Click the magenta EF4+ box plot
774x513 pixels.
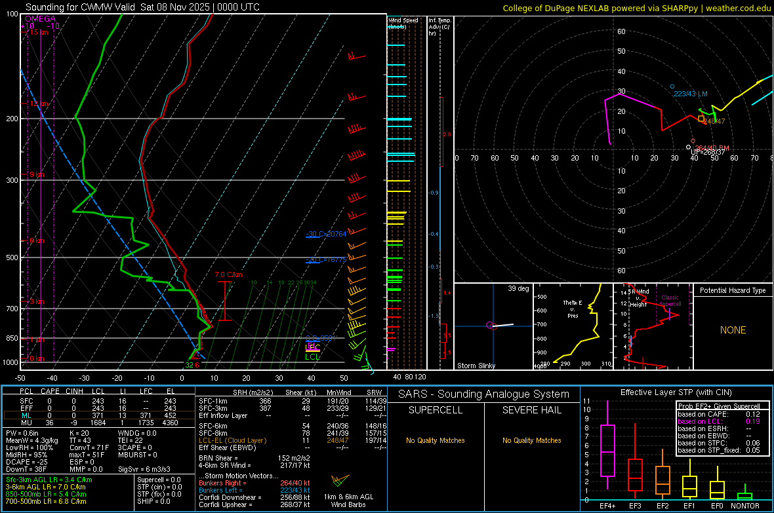click(607, 444)
